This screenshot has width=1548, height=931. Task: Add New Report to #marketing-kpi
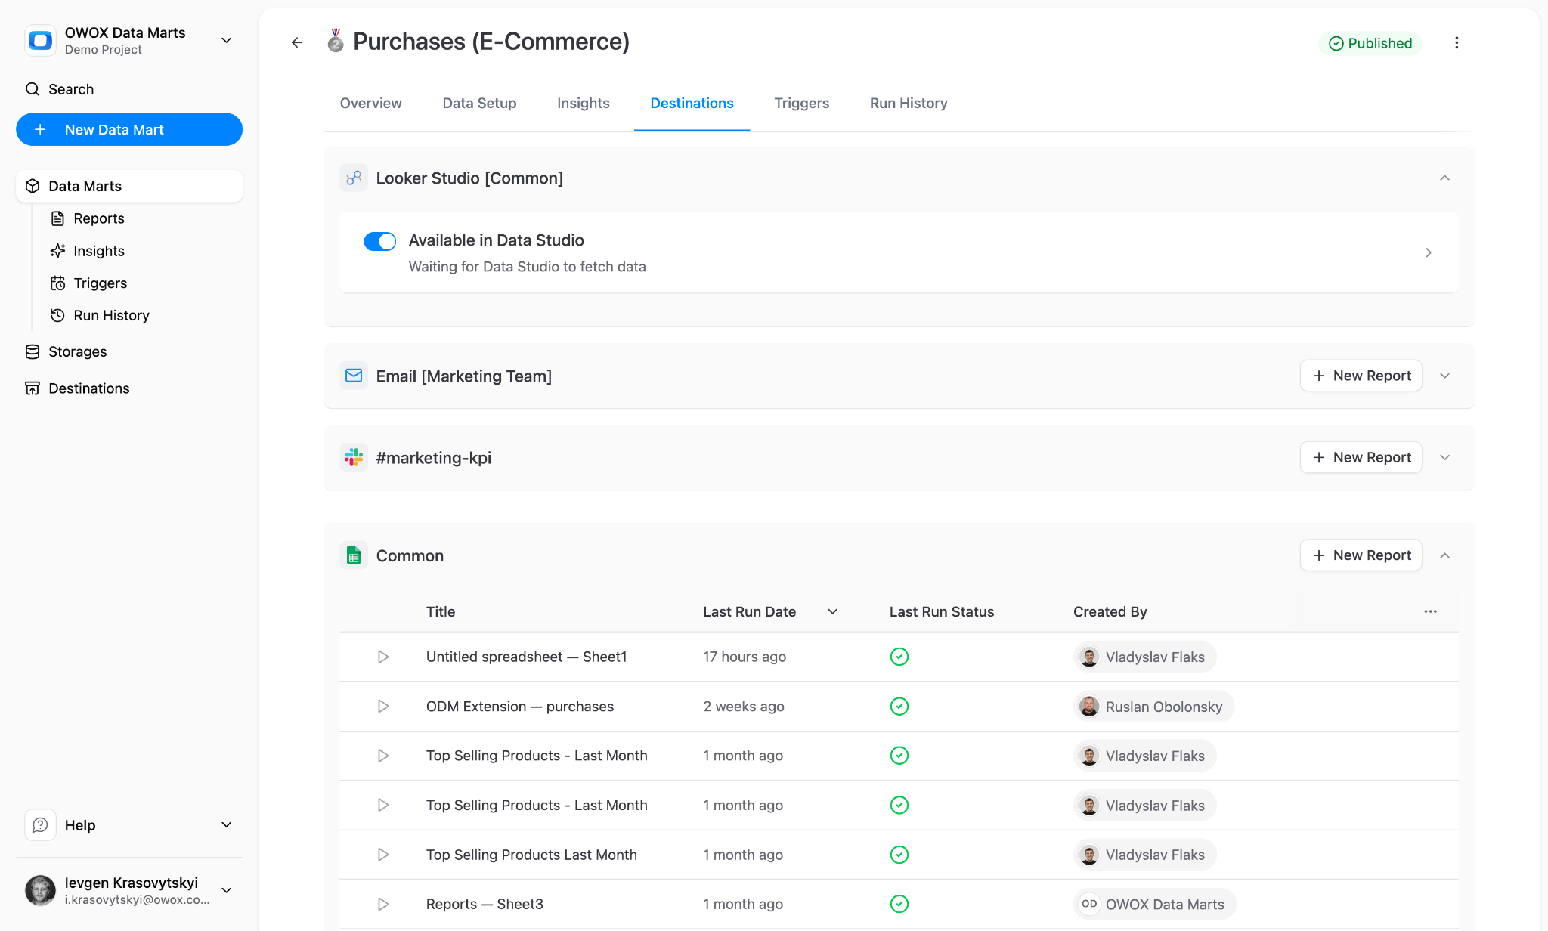(x=1361, y=457)
